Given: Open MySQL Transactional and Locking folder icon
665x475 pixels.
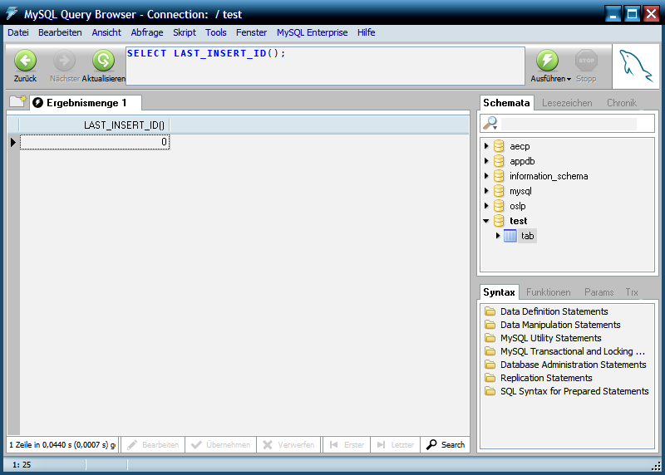Looking at the screenshot, I should 490,351.
